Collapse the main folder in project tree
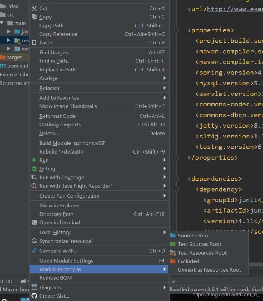The image size is (263, 301). (2, 23)
